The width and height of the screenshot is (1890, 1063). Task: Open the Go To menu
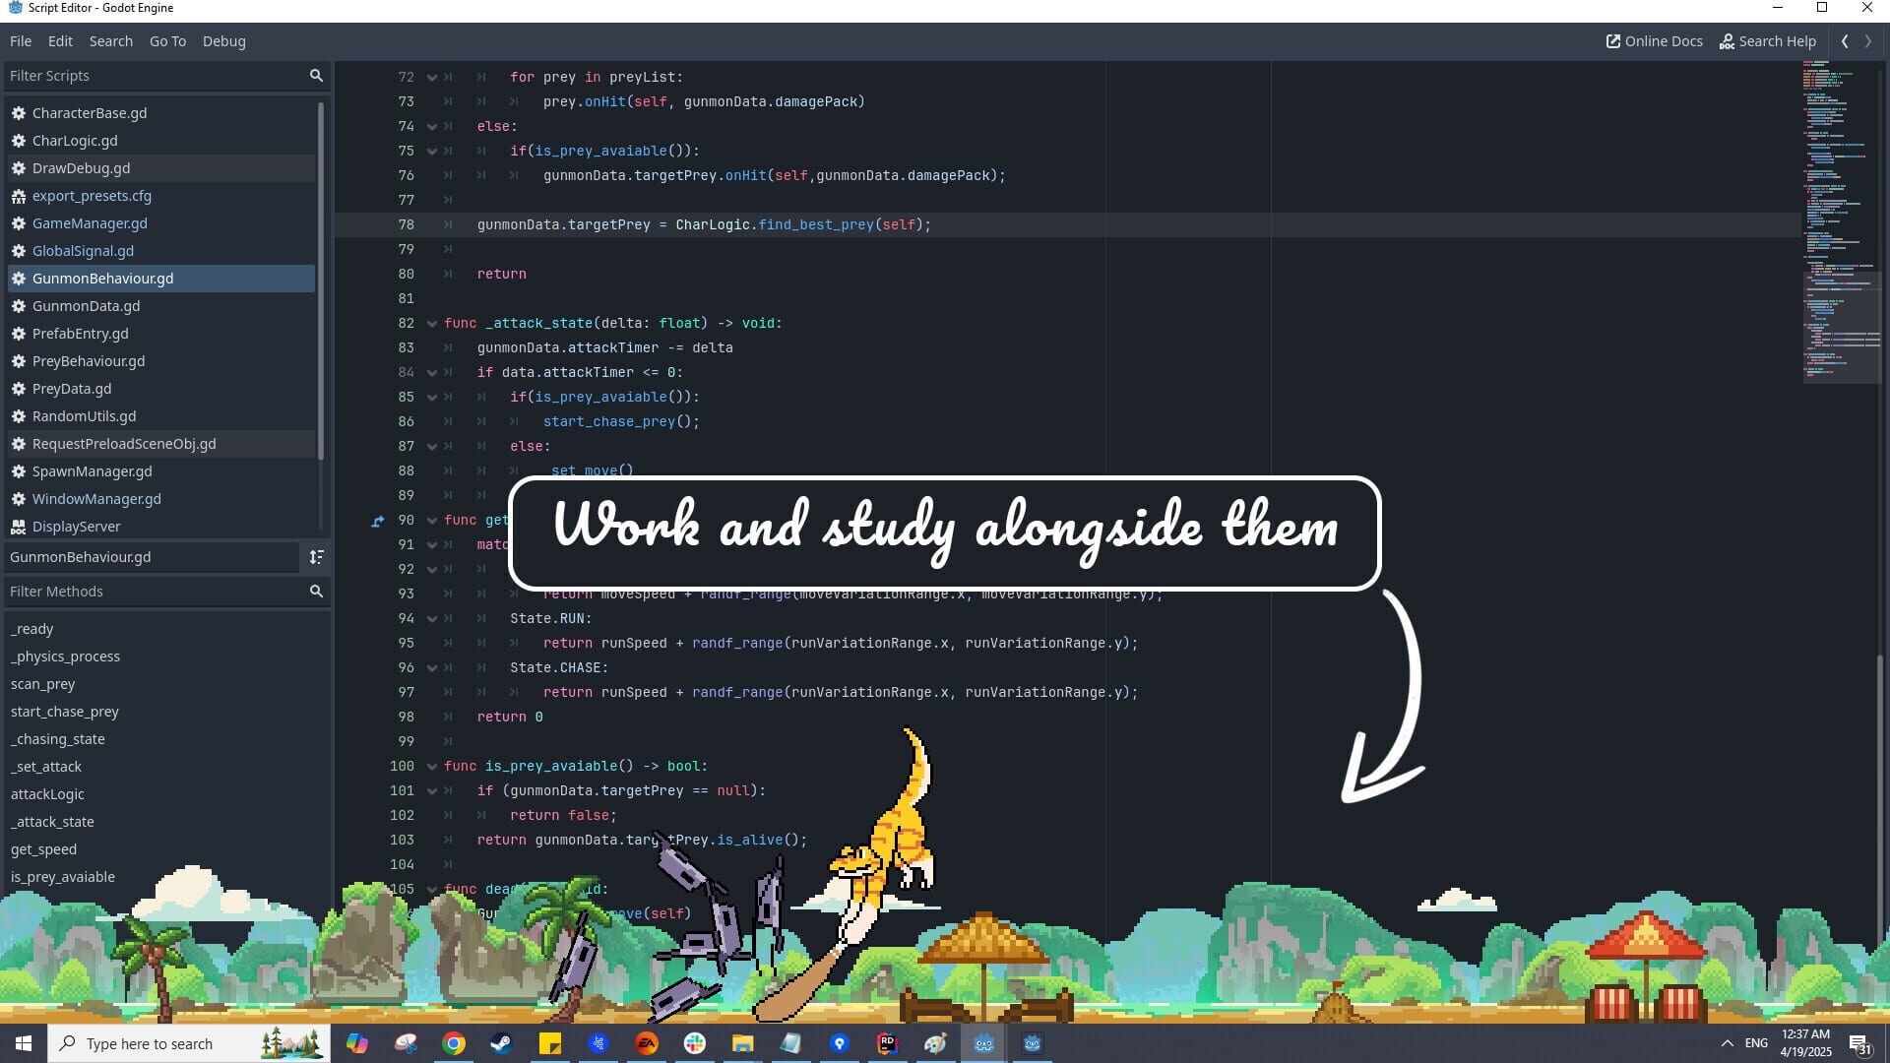167,41
